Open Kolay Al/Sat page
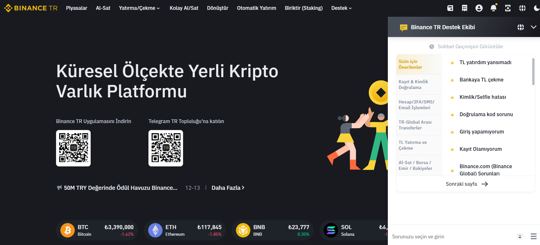The image size is (540, 245). [184, 8]
